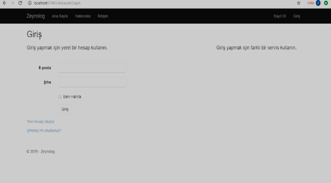The image size is (331, 183).
Task: Open the Şifrenizi mi unuttunuz? link
Action: [x=44, y=131]
